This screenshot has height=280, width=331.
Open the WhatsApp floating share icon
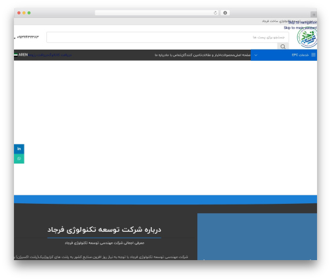(x=19, y=159)
